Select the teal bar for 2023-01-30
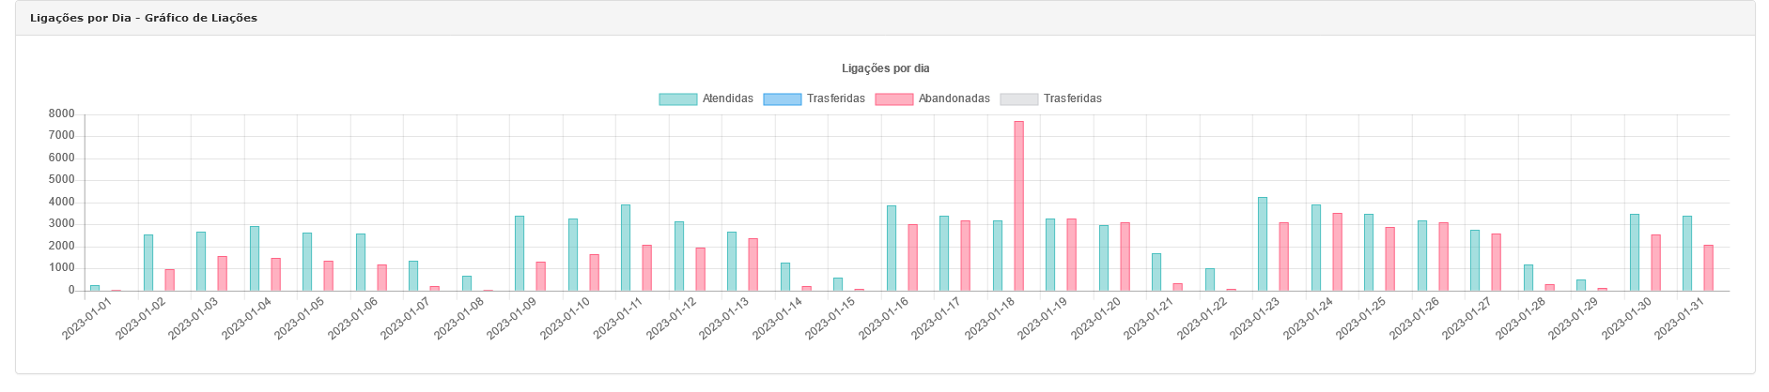The width and height of the screenshot is (1769, 392). click(x=1635, y=252)
